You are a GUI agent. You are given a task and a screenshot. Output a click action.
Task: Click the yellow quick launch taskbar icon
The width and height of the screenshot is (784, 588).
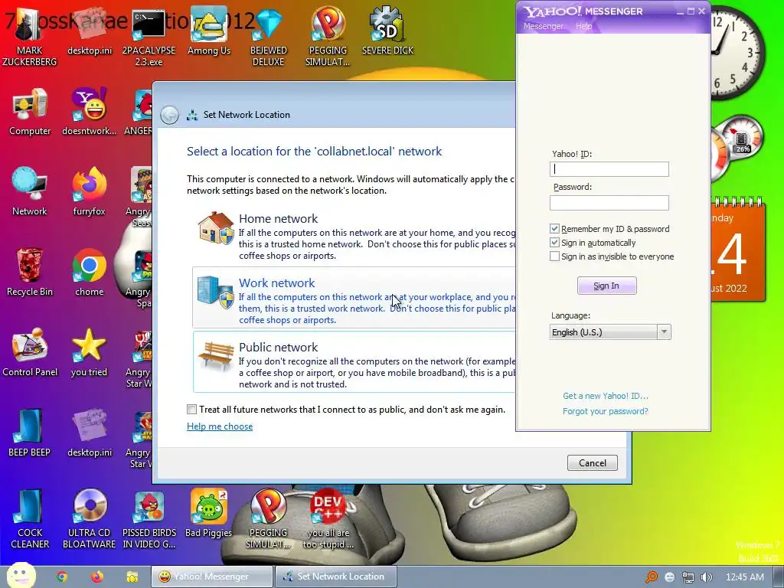(132, 577)
